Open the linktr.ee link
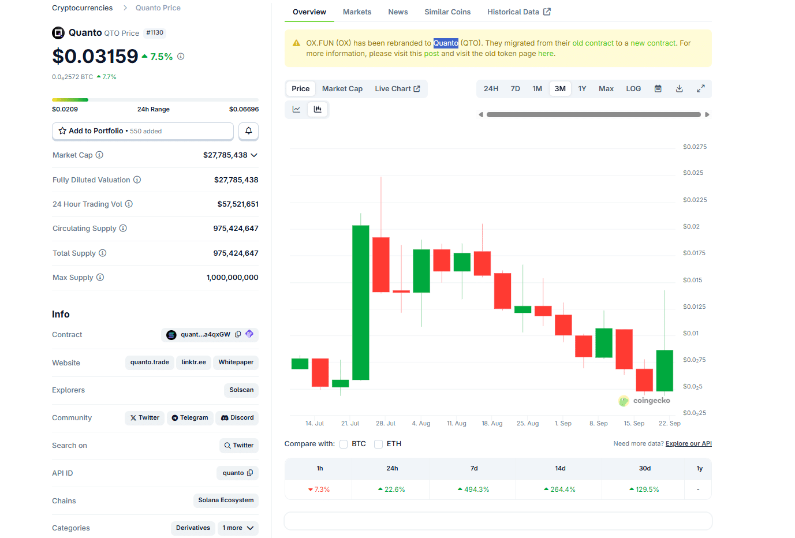Screen dimensions: 795x538 pos(193,362)
